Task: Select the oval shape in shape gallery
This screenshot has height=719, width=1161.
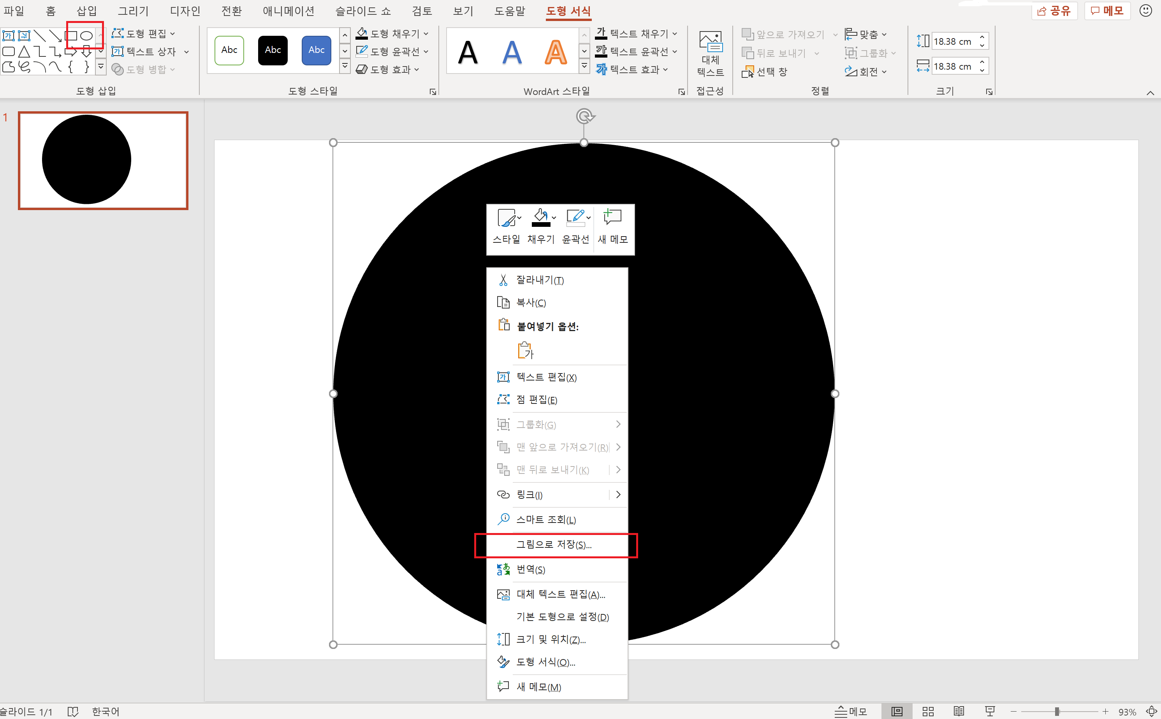Action: [x=86, y=36]
